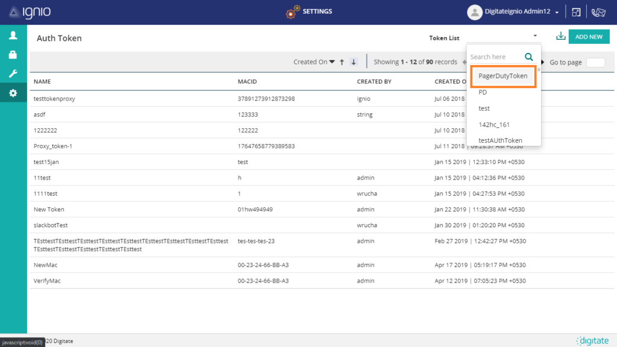Open the phone and mail contact icon

coord(598,12)
